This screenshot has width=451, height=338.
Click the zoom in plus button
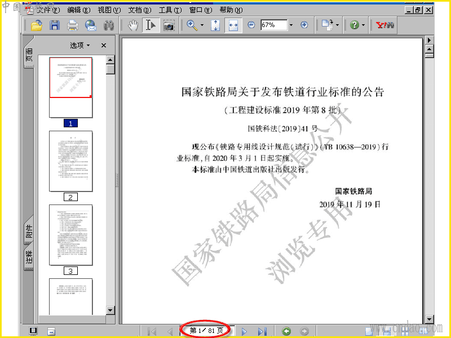pyautogui.click(x=304, y=25)
